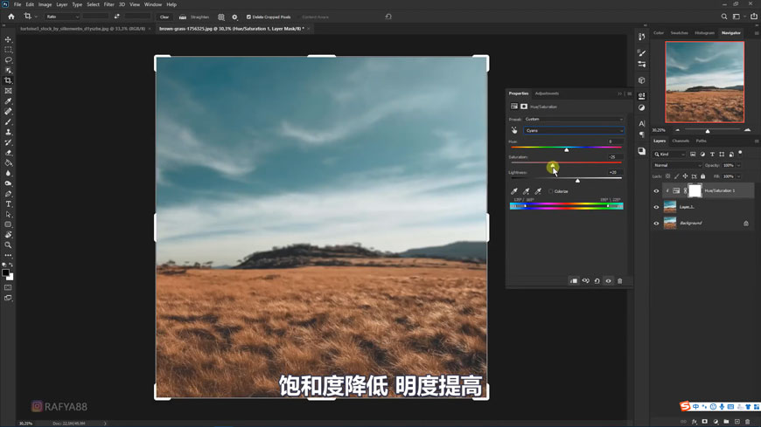Viewport: 761px width, 427px height.
Task: Click the Straighten tool icon
Action: point(183,17)
